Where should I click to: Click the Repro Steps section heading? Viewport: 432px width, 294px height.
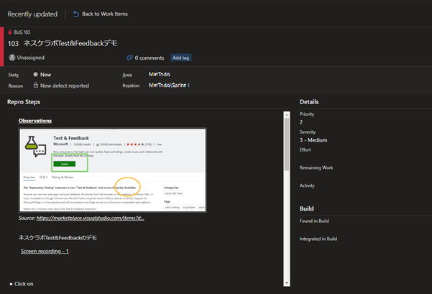click(x=24, y=102)
